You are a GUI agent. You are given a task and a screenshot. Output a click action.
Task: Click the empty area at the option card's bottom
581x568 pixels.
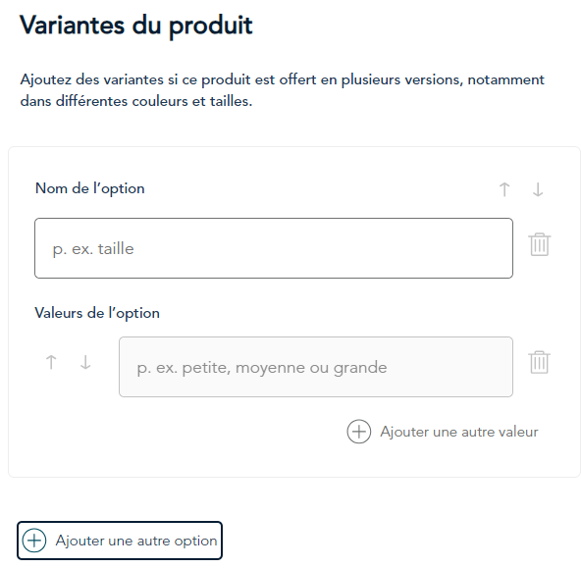[x=293, y=461]
